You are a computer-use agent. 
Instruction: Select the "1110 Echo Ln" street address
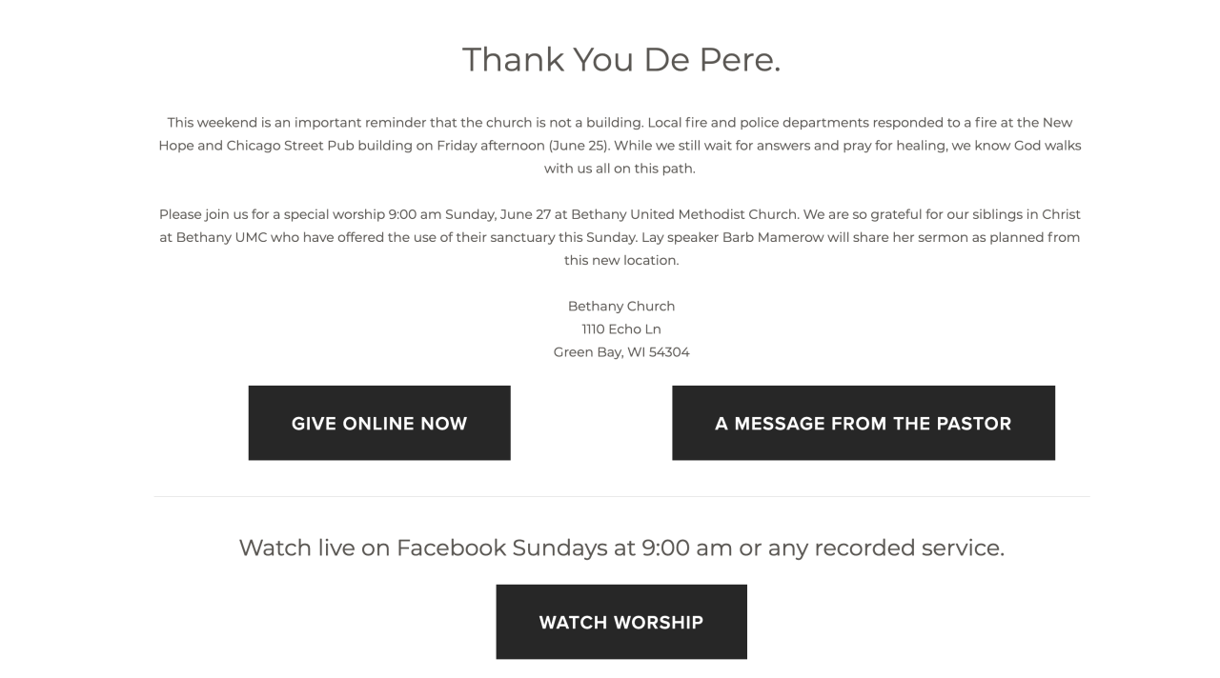[x=621, y=329]
